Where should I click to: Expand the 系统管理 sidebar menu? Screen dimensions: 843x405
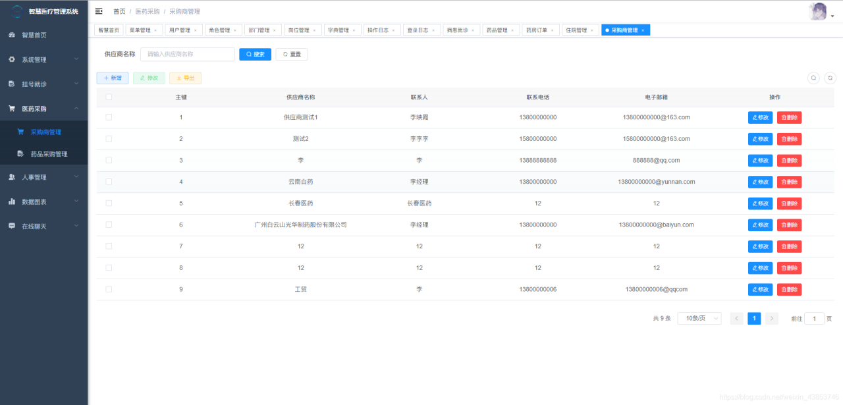43,59
